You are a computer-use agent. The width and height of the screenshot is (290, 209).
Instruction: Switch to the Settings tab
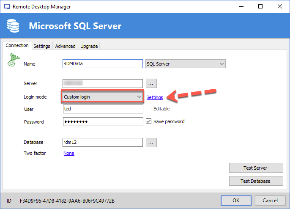42,46
